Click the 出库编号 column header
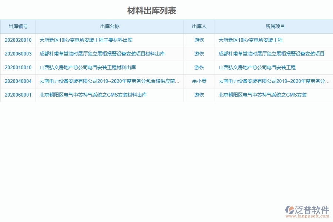Viewport: 333px width, 222px height. pos(19,26)
